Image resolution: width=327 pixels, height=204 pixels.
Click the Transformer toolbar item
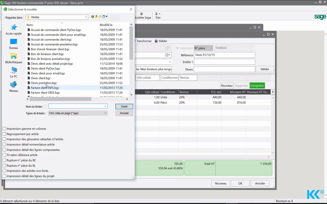point(144,41)
